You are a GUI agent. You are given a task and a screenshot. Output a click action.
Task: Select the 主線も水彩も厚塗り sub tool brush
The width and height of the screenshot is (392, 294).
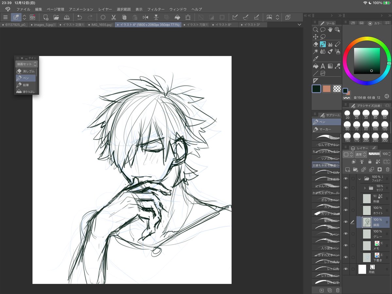point(326,165)
